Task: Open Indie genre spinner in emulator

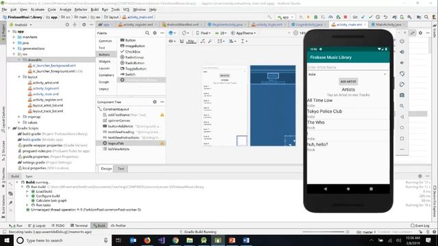Action: (348, 74)
